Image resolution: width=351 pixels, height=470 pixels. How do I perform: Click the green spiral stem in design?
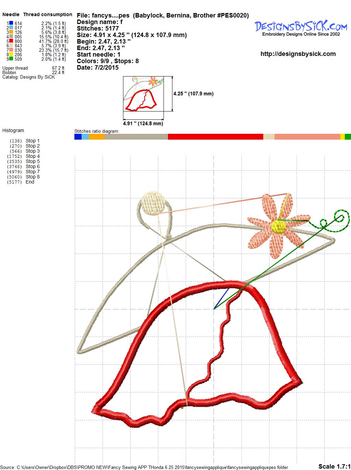[x=338, y=220]
